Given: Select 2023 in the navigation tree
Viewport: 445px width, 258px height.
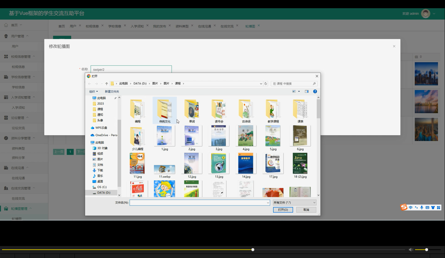Looking at the screenshot, I should click(x=100, y=103).
